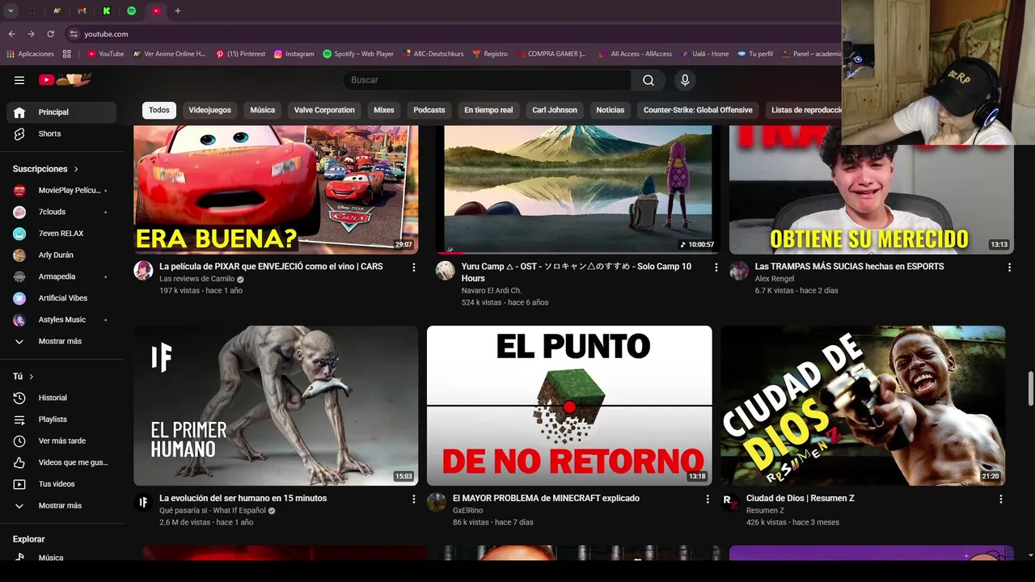The width and height of the screenshot is (1035, 582).
Task: Expand the Tú section
Action: 23,377
